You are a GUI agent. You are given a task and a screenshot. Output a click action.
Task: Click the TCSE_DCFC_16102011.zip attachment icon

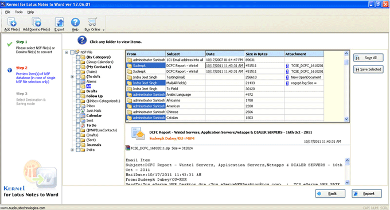pos(128,148)
